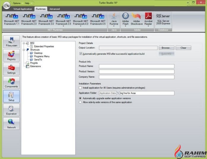Choose allow side-by-side versions option

80,102
